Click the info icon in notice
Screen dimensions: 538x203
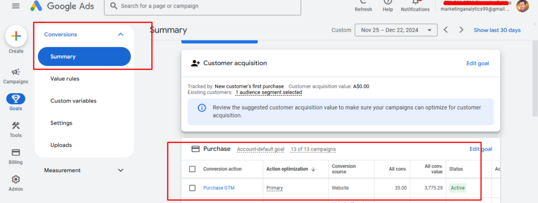[x=202, y=108]
